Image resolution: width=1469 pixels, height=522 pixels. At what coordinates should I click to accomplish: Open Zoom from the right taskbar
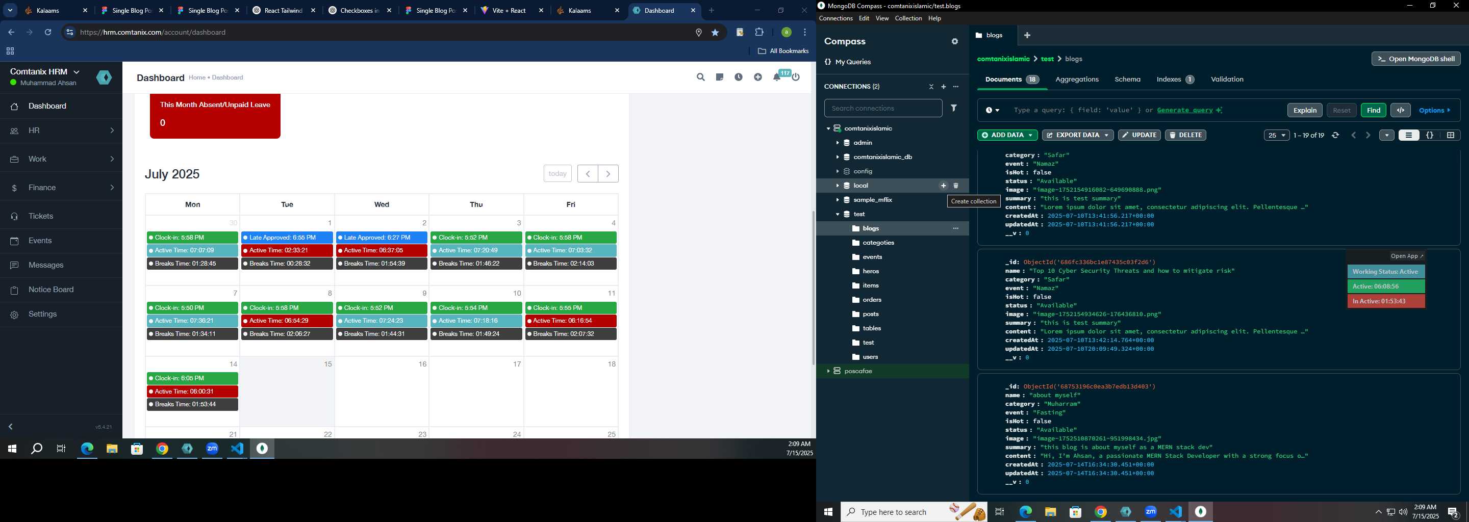coord(1150,512)
